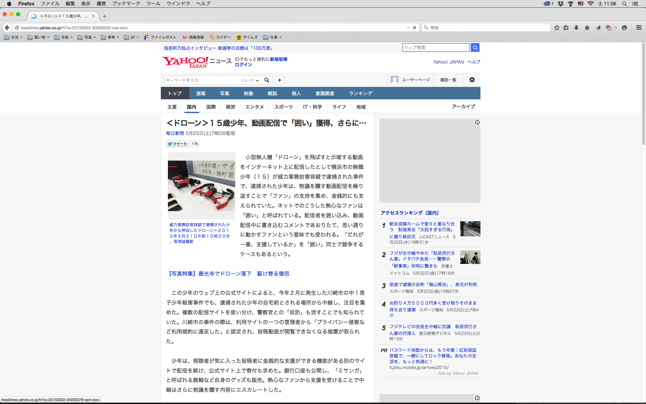The image size is (646, 404).
Task: Click the drone photo thumbnail in article
Action: coord(201,186)
